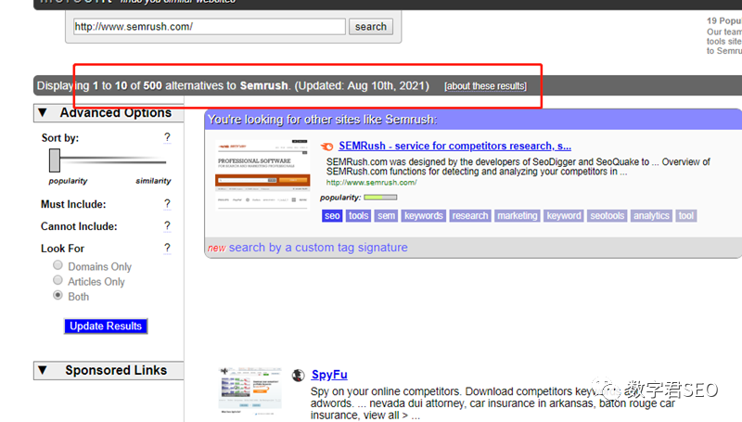Select the 'tools' tag

(358, 216)
